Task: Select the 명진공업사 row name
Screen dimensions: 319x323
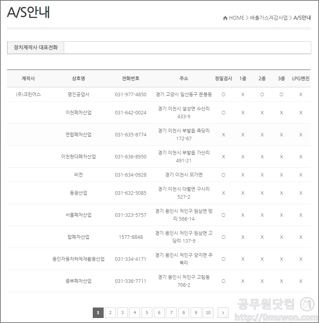Action: tap(78, 94)
